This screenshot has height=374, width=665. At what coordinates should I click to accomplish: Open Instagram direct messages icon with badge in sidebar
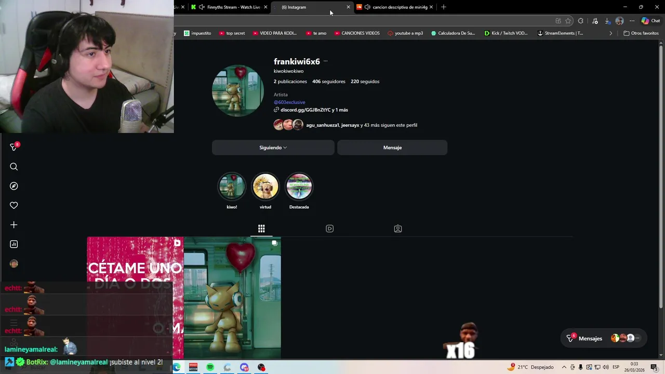click(x=14, y=147)
